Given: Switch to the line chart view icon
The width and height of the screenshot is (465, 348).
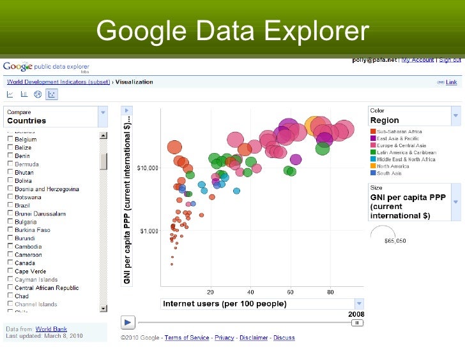Looking at the screenshot, I should tap(10, 94).
